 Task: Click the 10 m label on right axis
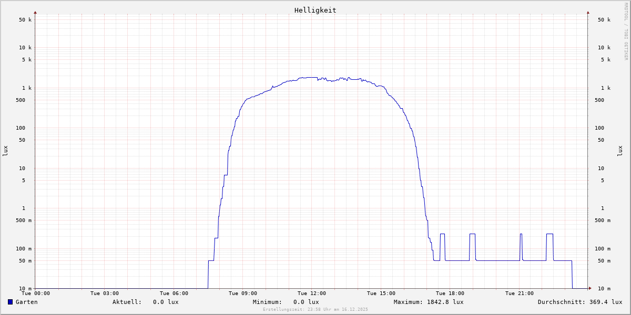(604, 289)
